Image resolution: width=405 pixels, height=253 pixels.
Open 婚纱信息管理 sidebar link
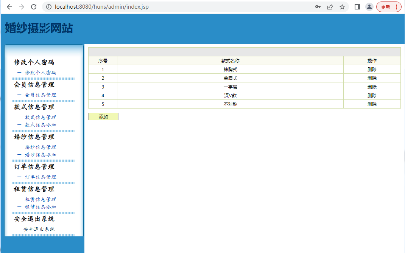coord(40,147)
